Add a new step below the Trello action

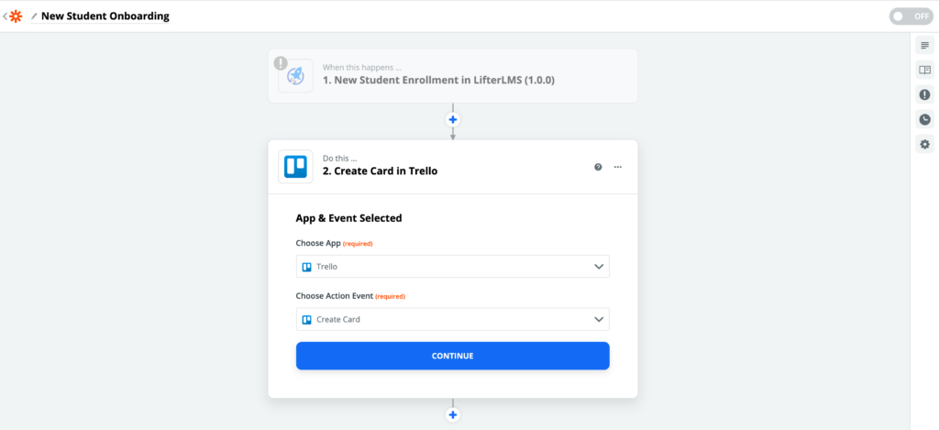453,414
